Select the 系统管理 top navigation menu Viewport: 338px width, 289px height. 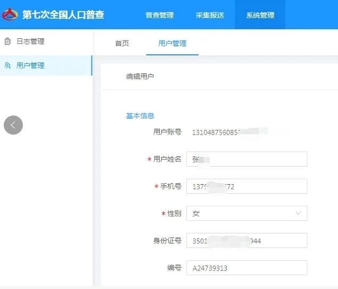pyautogui.click(x=260, y=15)
